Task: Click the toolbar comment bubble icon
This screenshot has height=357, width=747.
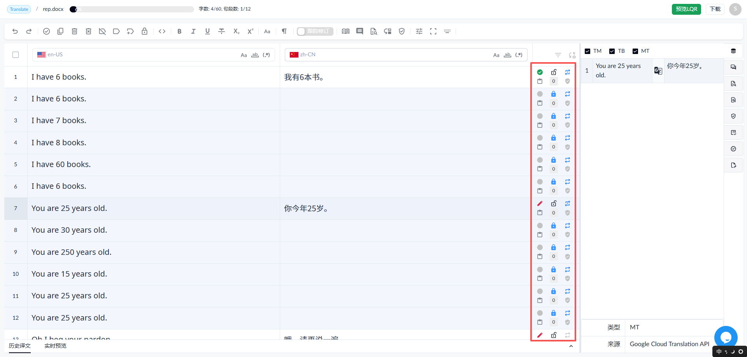Action: (359, 31)
